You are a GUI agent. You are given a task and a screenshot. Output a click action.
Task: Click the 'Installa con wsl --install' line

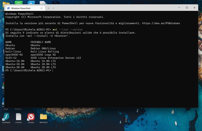[38, 36]
